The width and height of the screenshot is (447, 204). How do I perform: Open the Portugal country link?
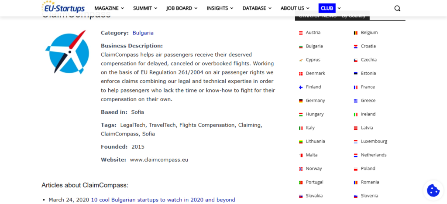coord(314,182)
